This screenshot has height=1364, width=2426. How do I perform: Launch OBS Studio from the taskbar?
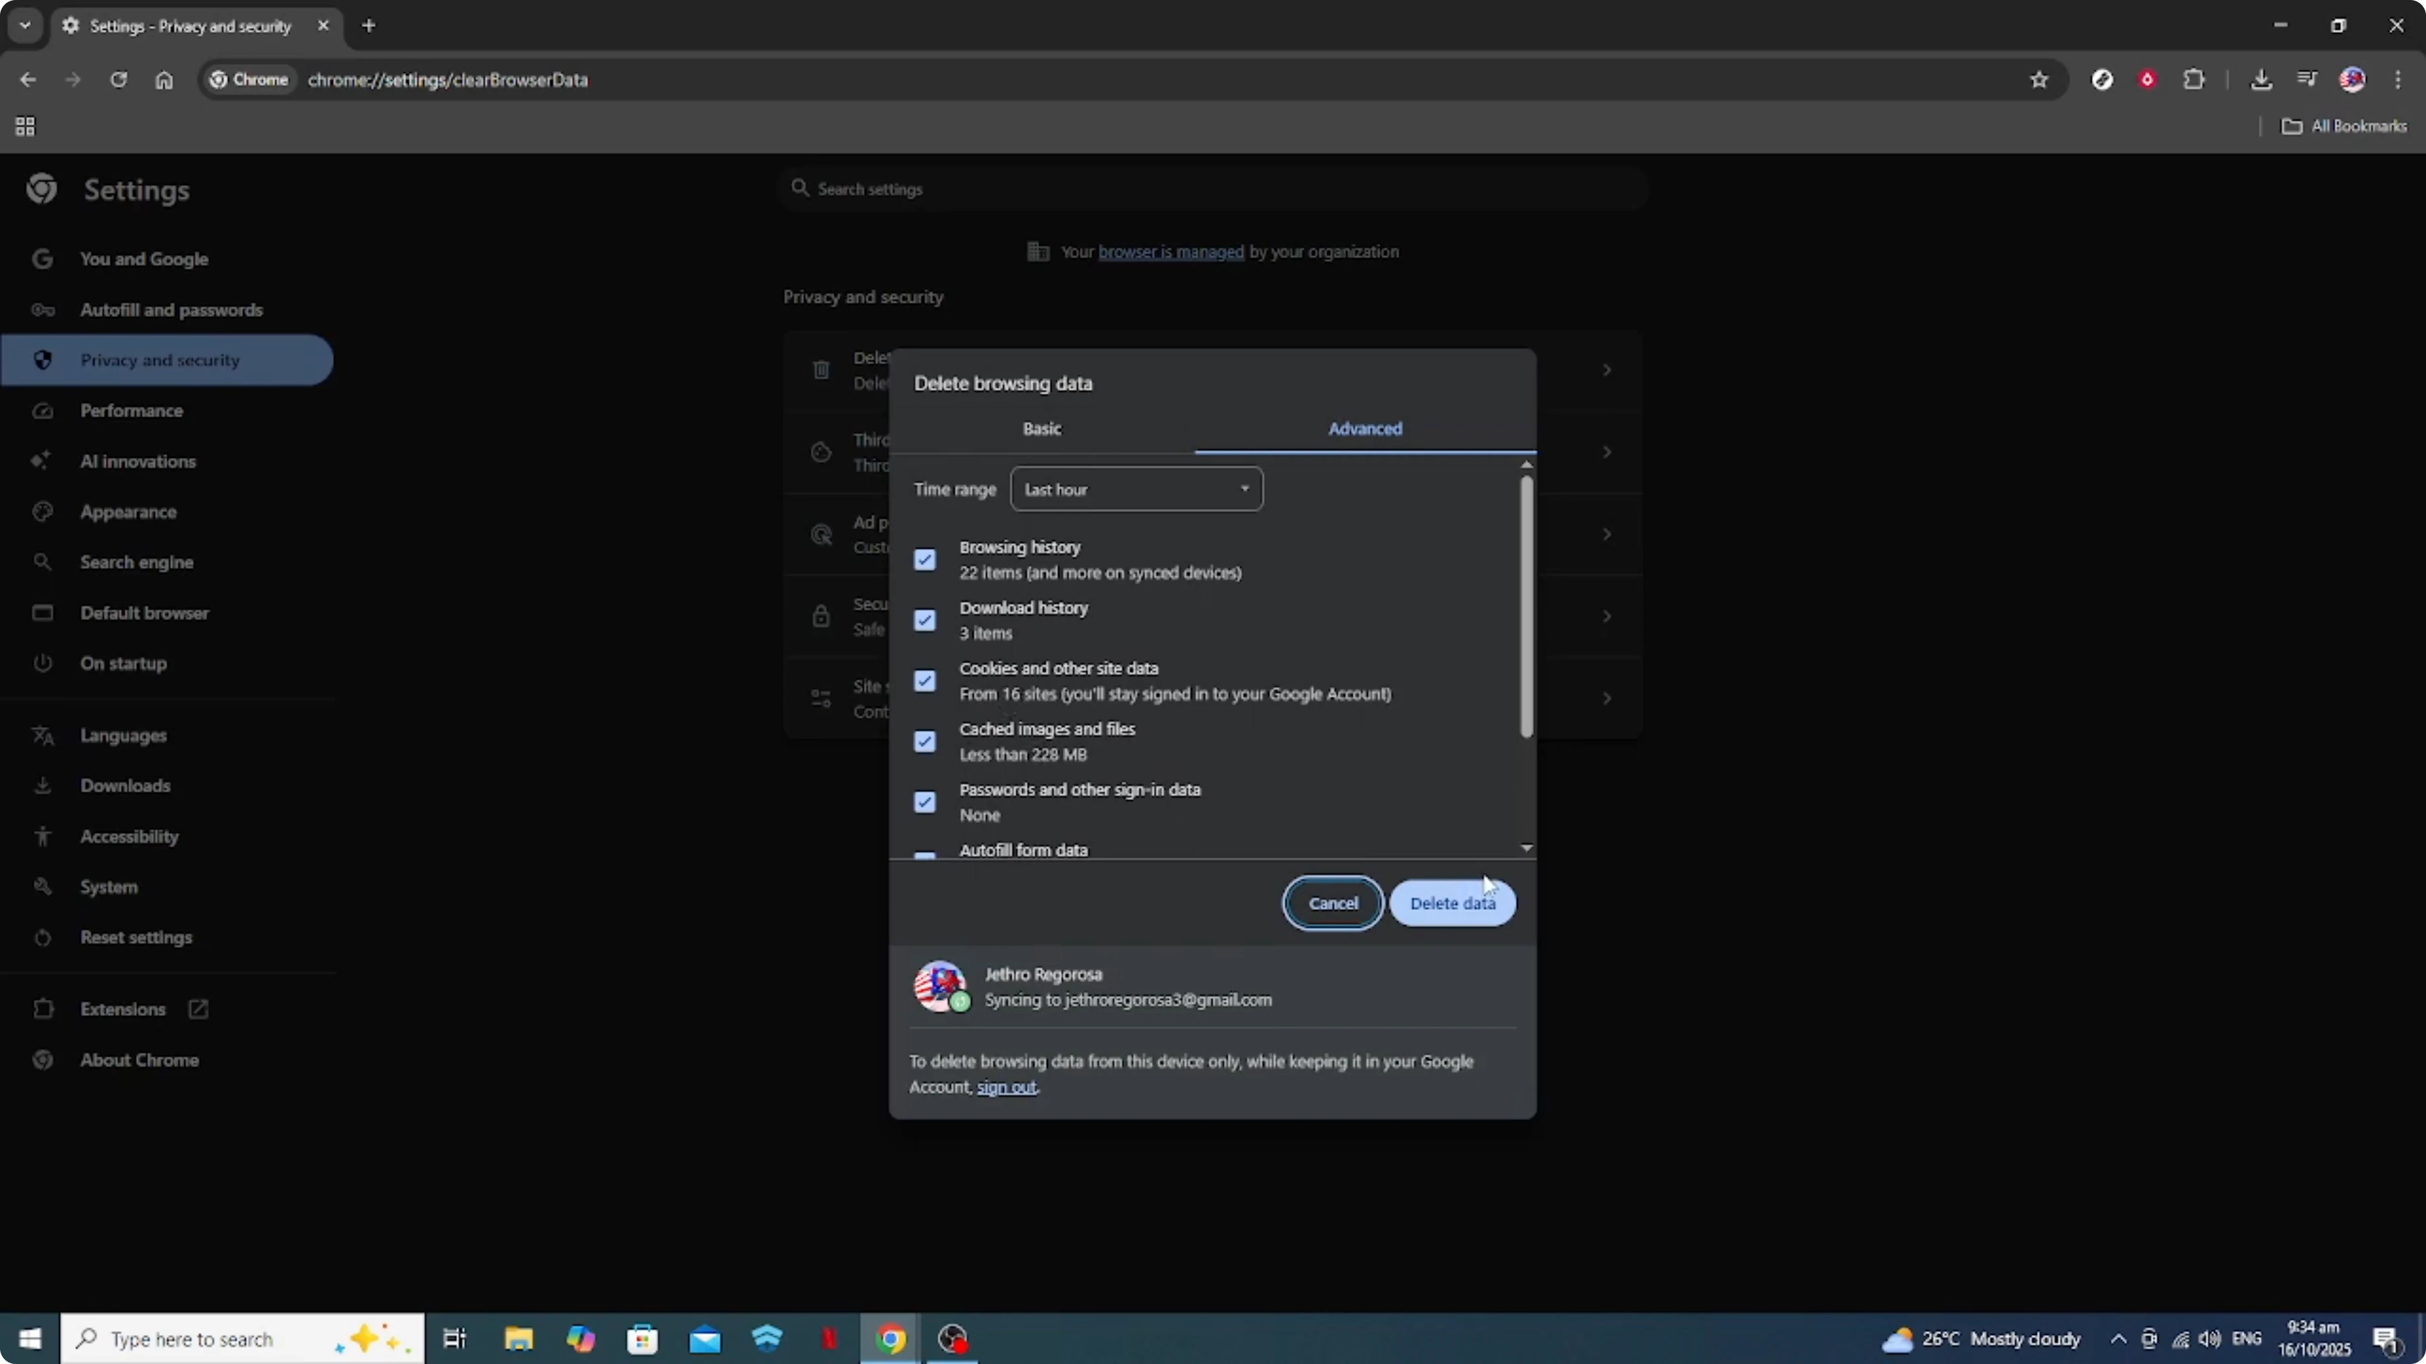(x=952, y=1338)
